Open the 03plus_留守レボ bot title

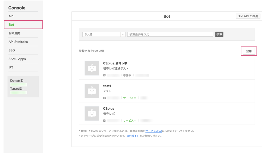coord(115,63)
